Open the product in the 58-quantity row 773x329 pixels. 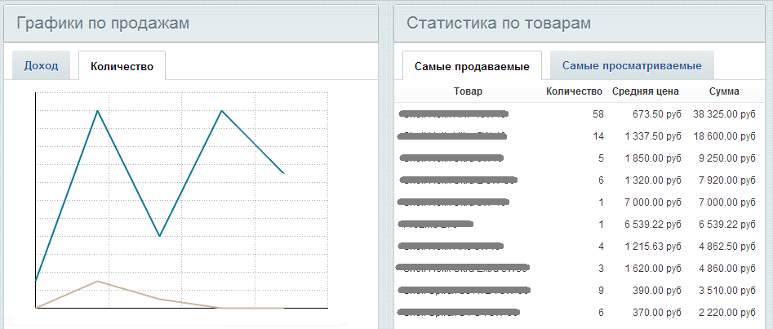[453, 114]
